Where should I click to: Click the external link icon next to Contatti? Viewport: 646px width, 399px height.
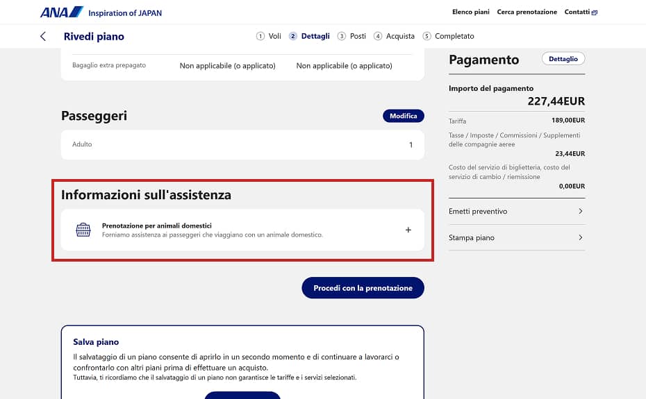[x=595, y=12]
